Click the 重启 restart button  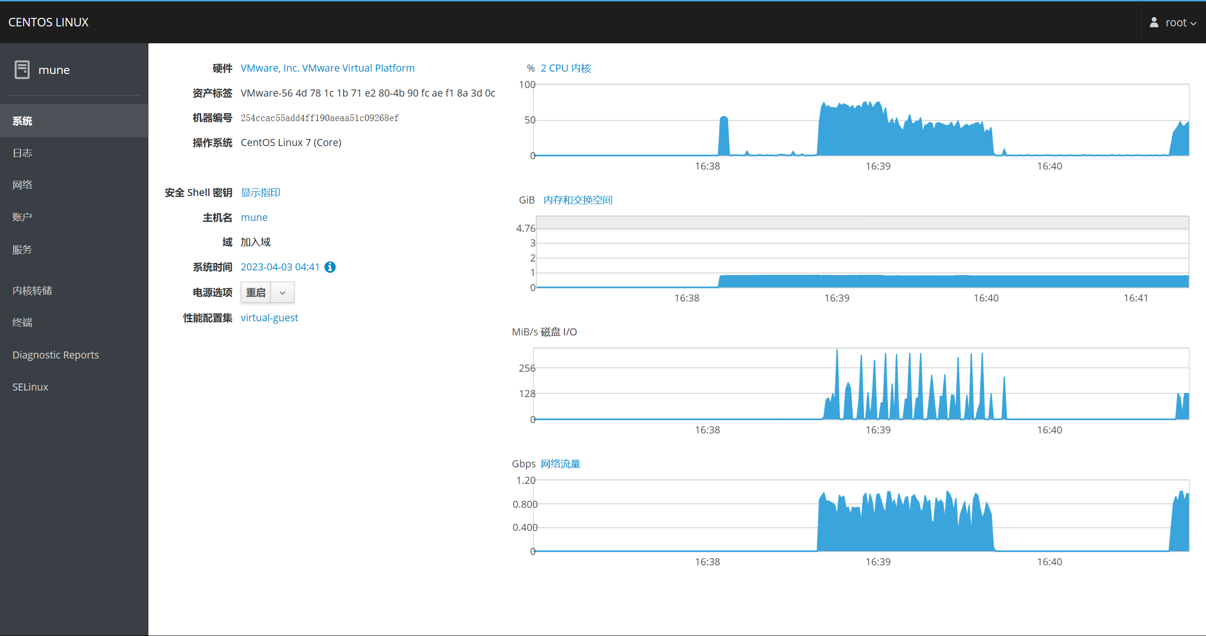point(256,293)
